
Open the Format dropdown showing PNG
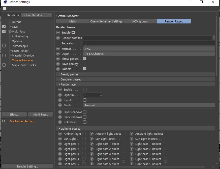pos(149,49)
